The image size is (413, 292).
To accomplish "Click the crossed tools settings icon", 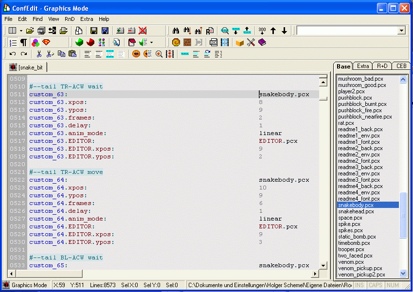I will [x=251, y=42].
